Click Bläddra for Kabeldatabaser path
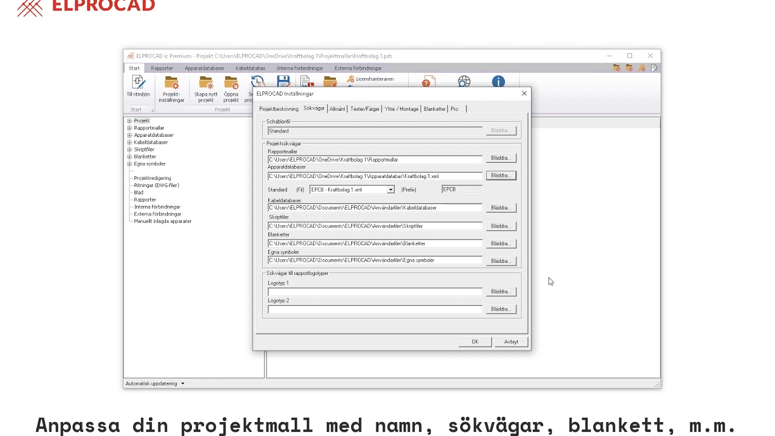Viewport: 775px width, 436px height. 501,208
